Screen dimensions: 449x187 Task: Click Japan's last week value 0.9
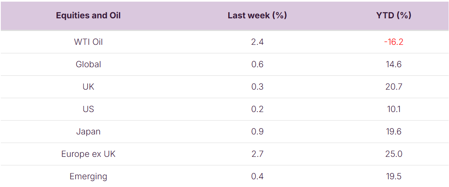click(x=257, y=132)
